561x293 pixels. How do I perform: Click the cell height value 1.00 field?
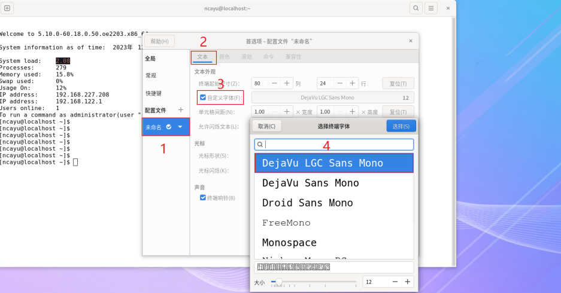326,112
